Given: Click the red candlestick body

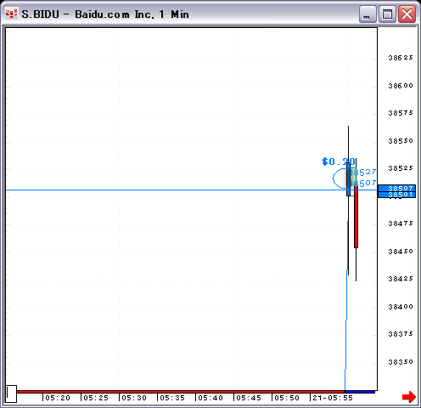Looking at the screenshot, I should (x=356, y=217).
